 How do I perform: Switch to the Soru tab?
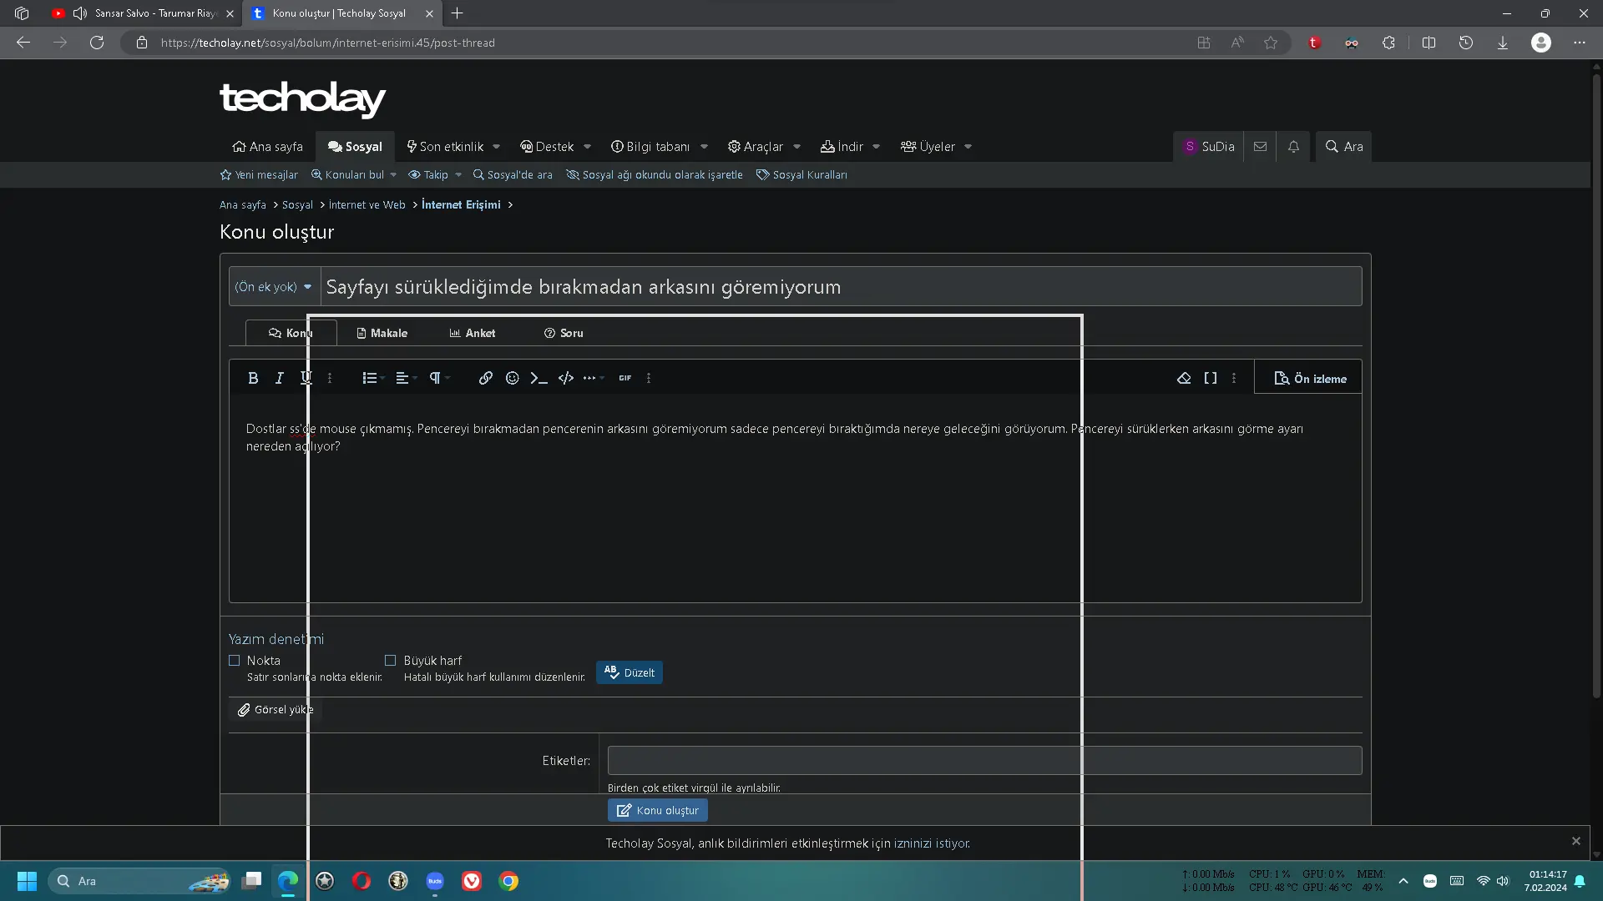pos(564,333)
